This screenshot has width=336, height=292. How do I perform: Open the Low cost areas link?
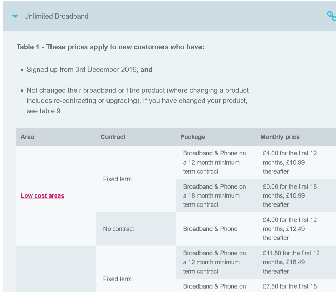[43, 196]
